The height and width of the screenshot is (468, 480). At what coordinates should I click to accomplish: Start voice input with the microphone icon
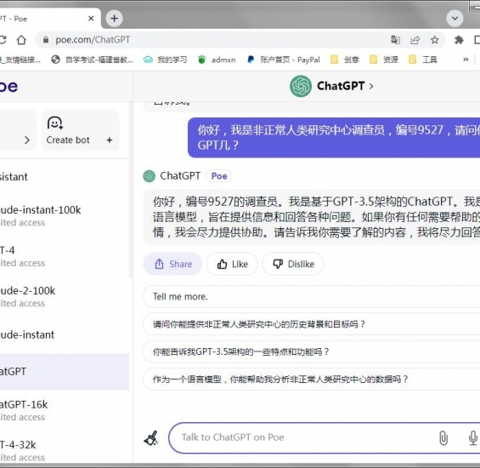473,438
